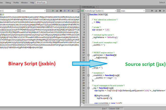Stop execution in right panel toolbar
The width and height of the screenshot is (166, 110).
(160, 11)
